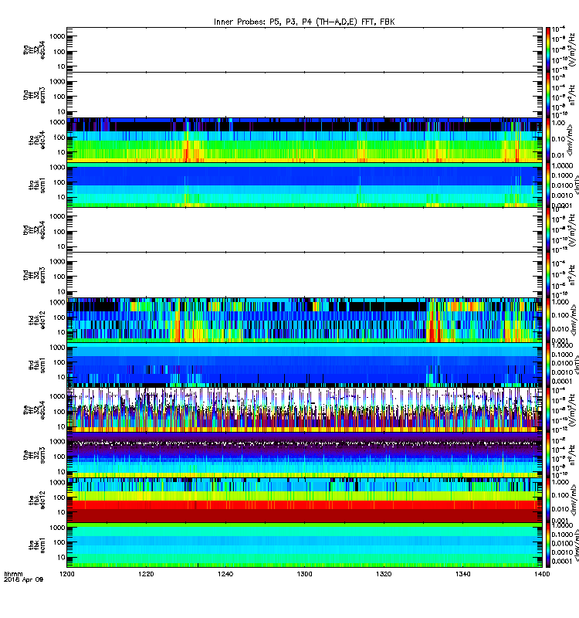Click inside the tha fbk edc34 spectrogram
The height and width of the screenshot is (618, 579).
pos(304,140)
